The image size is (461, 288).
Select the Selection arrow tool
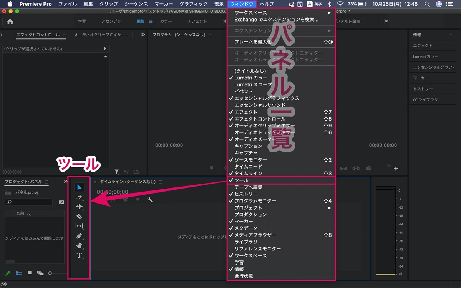click(79, 187)
